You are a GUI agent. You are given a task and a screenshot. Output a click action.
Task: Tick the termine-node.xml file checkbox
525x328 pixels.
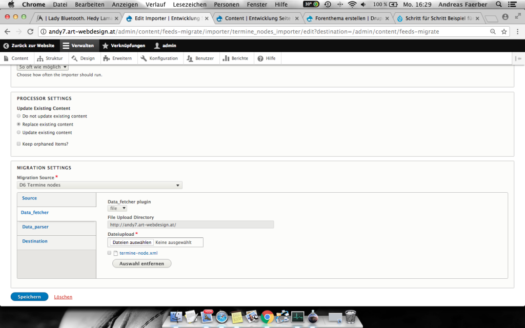click(x=109, y=253)
